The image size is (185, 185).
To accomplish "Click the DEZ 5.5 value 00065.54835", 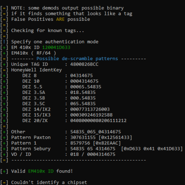I will click(x=86, y=87).
